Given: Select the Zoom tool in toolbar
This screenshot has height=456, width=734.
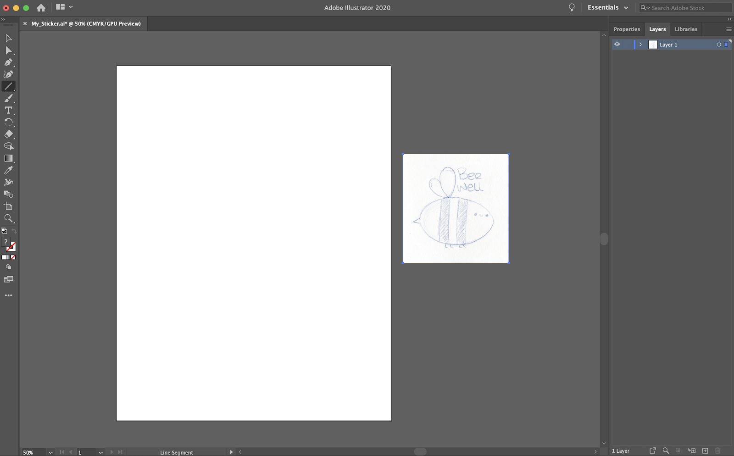Looking at the screenshot, I should click(8, 218).
